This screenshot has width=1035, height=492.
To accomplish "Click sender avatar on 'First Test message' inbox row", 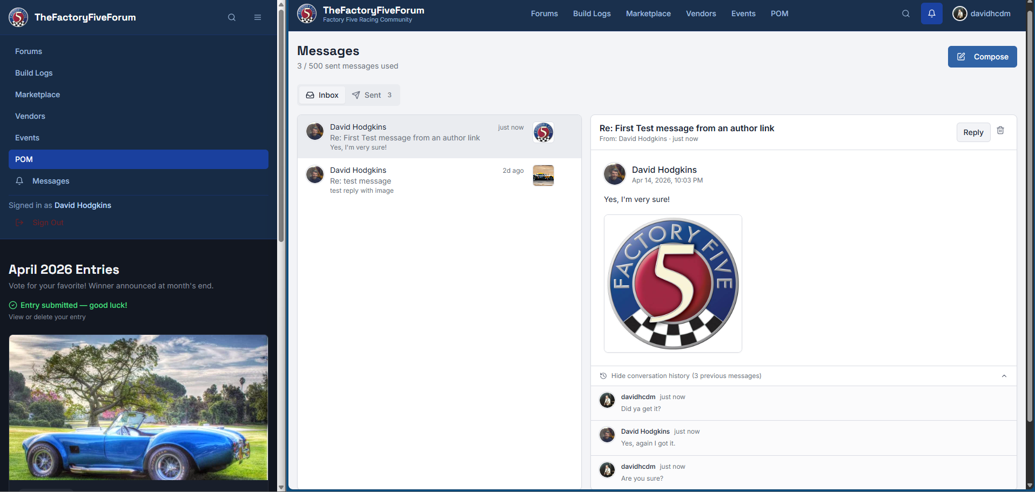I will [315, 131].
